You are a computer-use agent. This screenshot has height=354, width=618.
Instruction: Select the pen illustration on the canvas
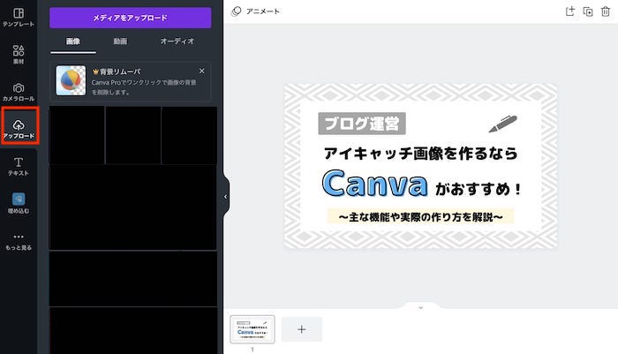(502, 124)
